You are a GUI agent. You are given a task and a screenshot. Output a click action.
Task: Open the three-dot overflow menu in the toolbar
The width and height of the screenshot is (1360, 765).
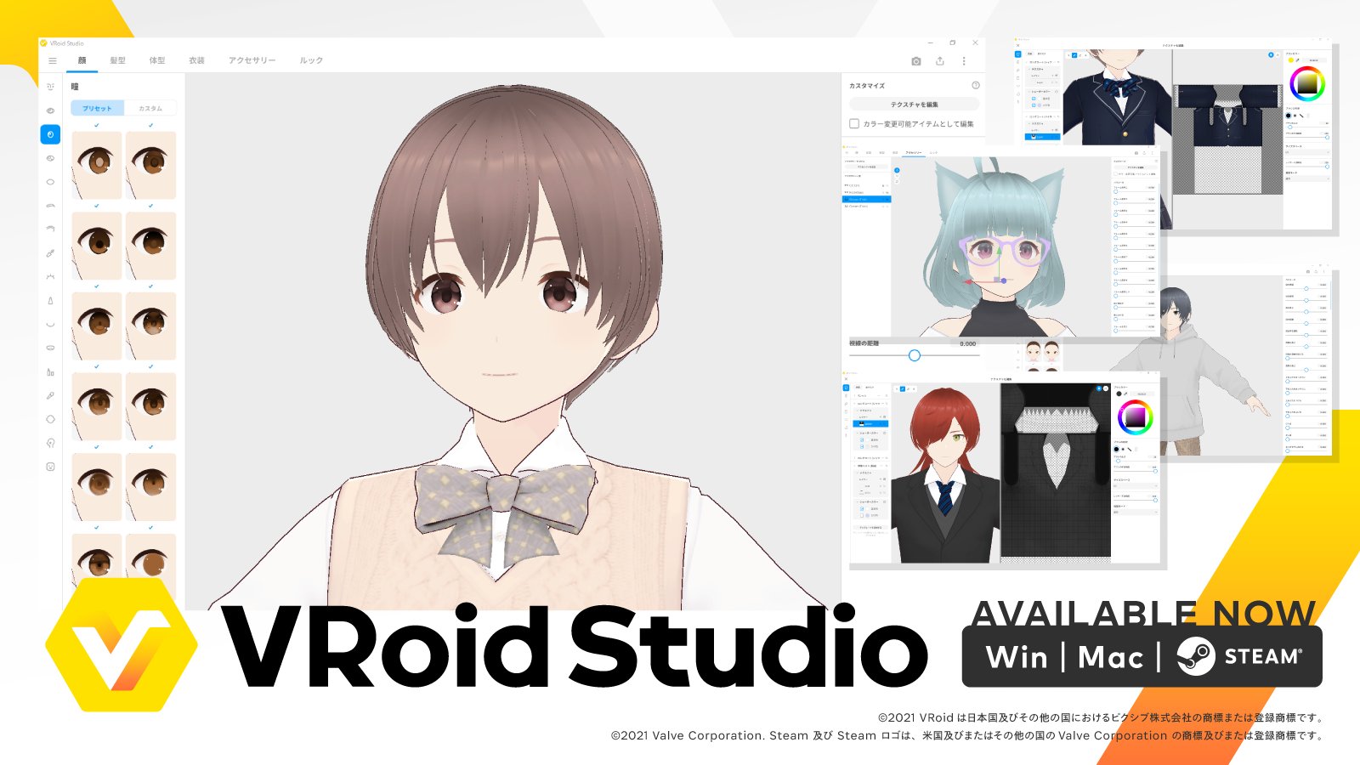tap(964, 60)
